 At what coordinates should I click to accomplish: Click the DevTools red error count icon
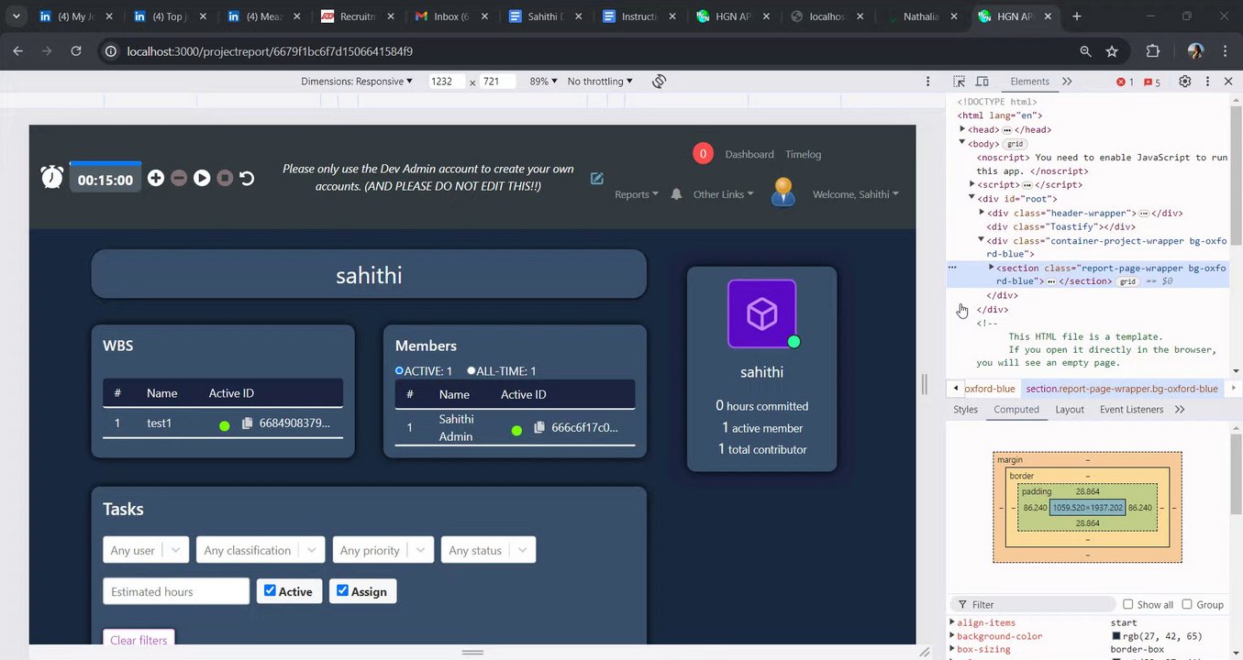(1125, 82)
